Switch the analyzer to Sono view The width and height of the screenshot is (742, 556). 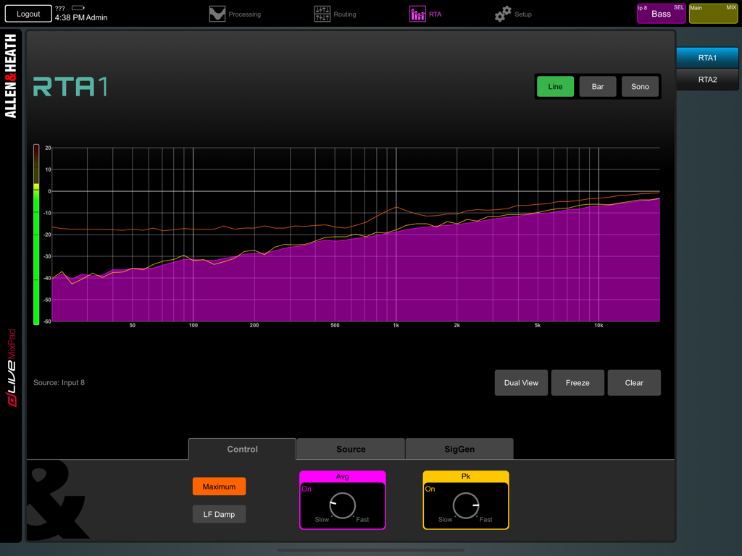[640, 86]
